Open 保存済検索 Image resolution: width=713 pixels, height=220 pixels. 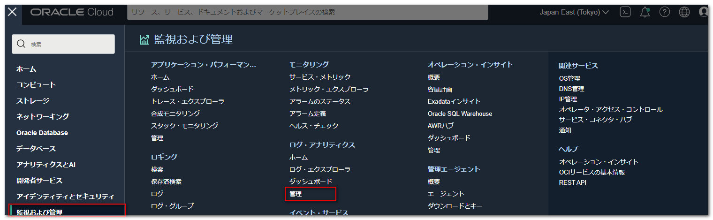pyautogui.click(x=166, y=182)
